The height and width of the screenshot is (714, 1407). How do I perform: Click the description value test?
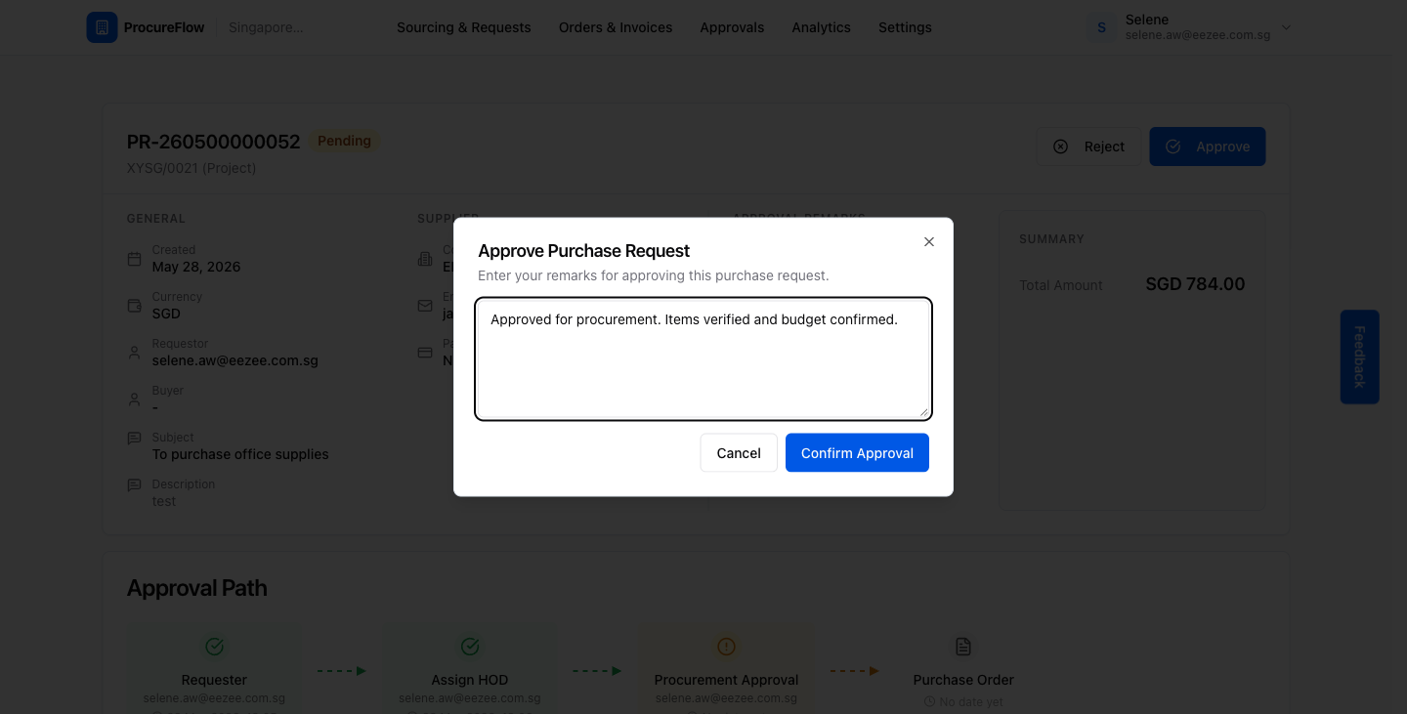pos(164,501)
